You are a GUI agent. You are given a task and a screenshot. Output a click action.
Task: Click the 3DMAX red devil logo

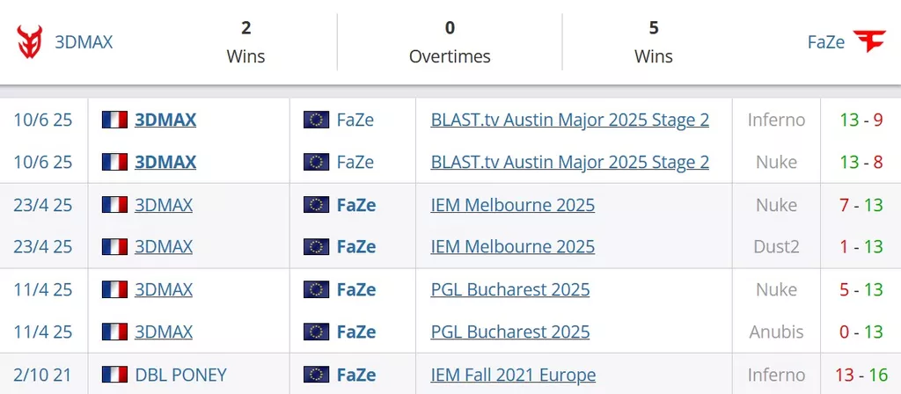pos(29,42)
